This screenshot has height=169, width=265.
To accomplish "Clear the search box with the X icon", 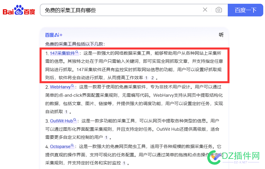I will click(205, 10).
